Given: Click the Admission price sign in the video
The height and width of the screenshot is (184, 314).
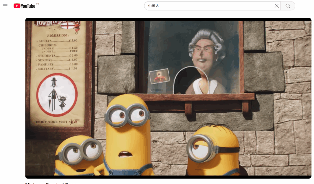Looking at the screenshot, I should [x=58, y=52].
